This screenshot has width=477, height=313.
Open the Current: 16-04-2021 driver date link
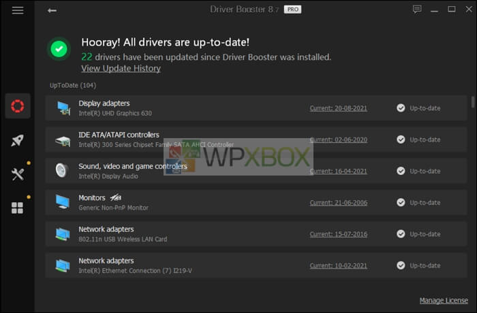(338, 171)
